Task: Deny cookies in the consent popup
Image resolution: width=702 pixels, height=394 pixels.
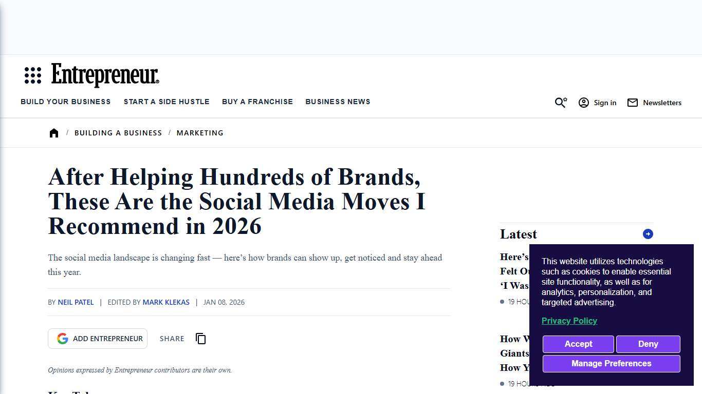Action: point(648,344)
